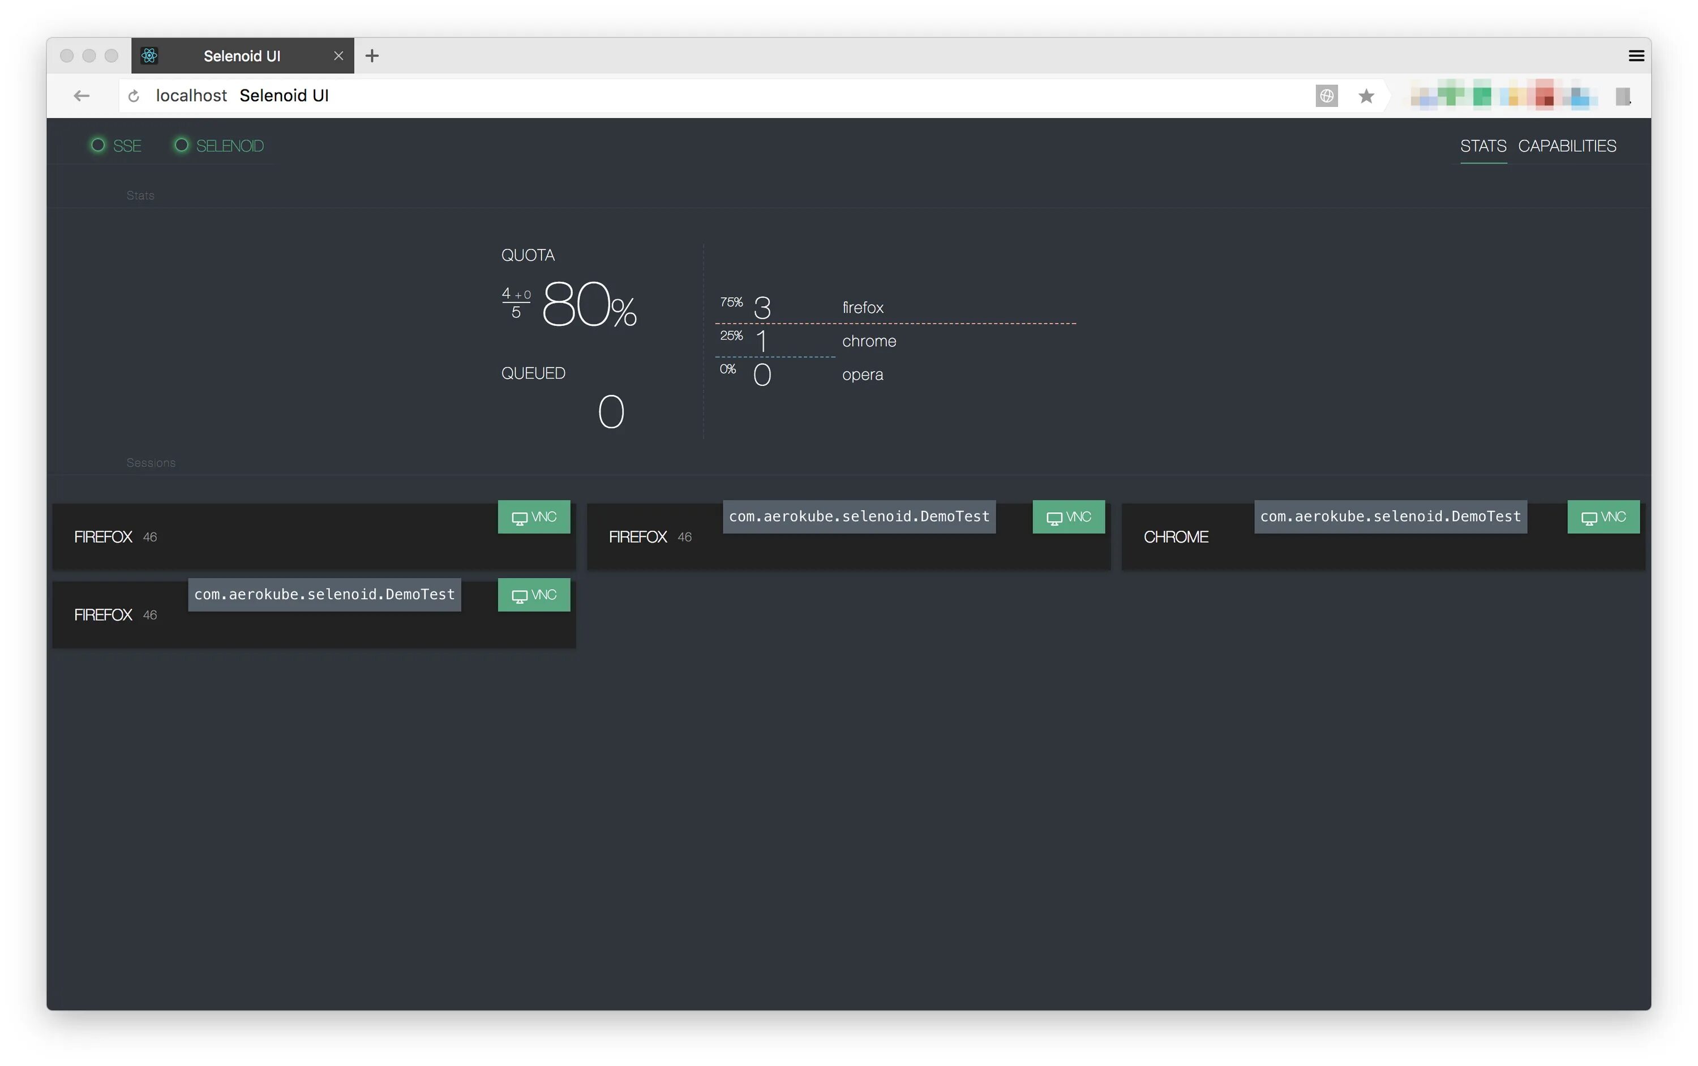This screenshot has height=1066, width=1698.
Task: Click the 80% quota indicator
Action: (590, 304)
